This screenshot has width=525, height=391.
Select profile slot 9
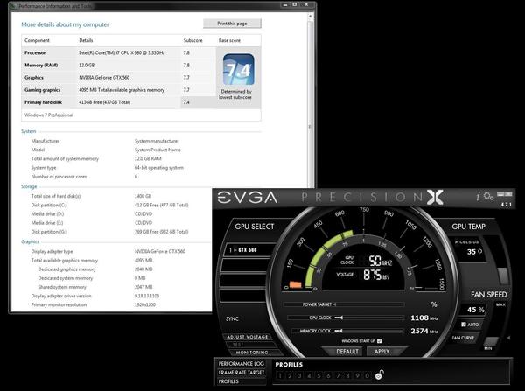(358, 376)
